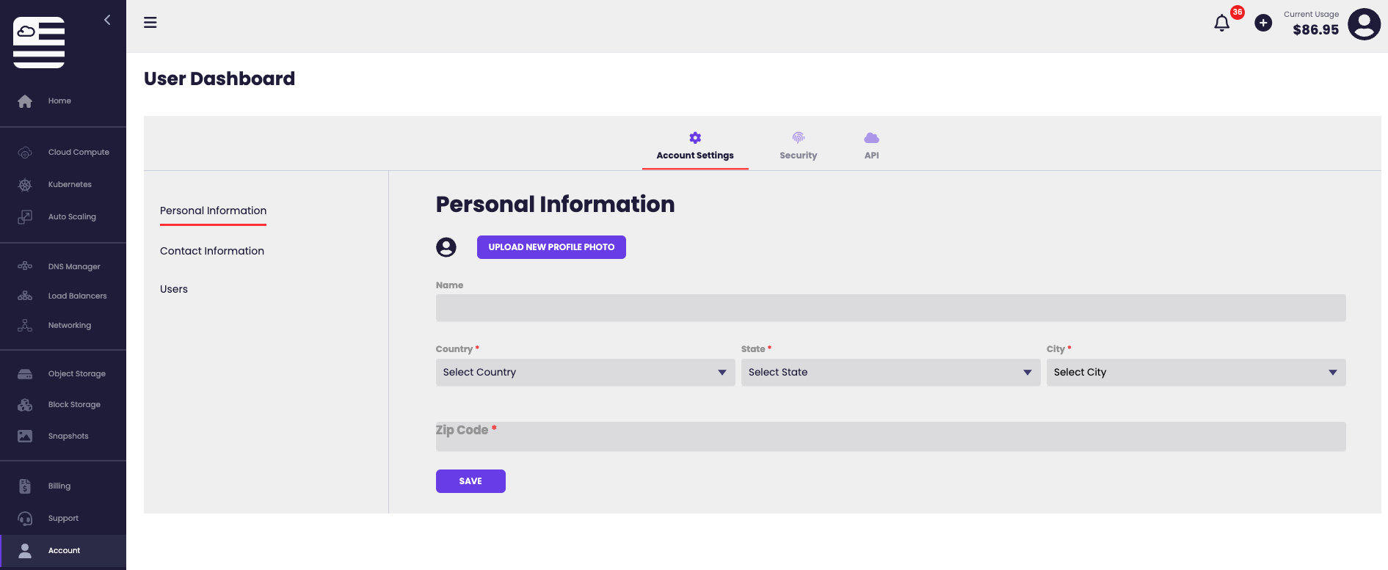The image size is (1388, 570).
Task: Switch to the API tab
Action: pyautogui.click(x=871, y=147)
